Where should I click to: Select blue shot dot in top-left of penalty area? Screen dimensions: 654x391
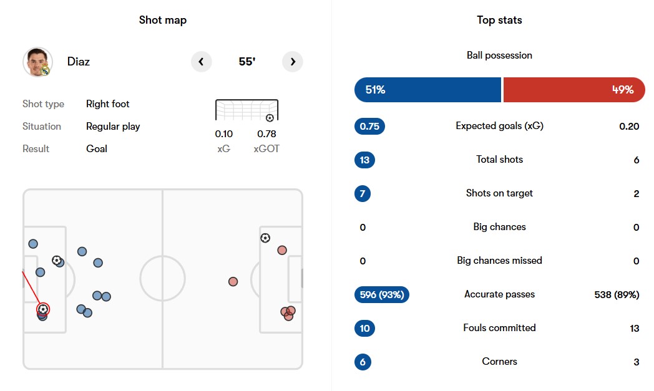tap(33, 244)
